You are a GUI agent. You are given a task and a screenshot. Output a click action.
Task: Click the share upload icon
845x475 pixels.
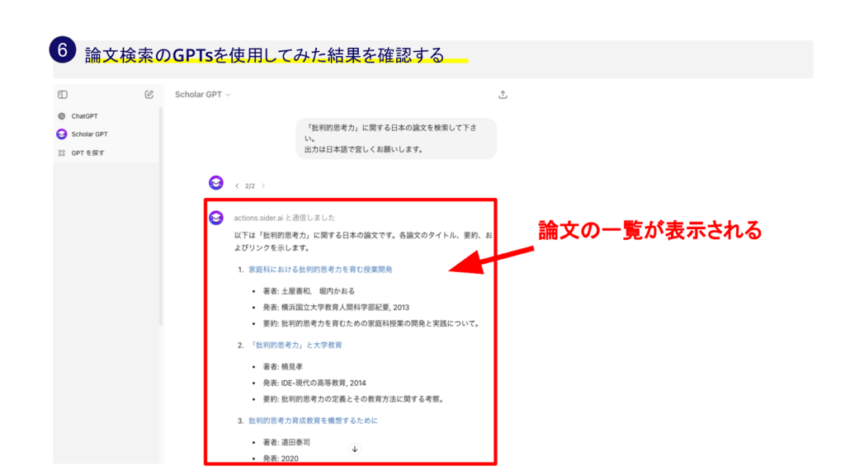point(503,95)
